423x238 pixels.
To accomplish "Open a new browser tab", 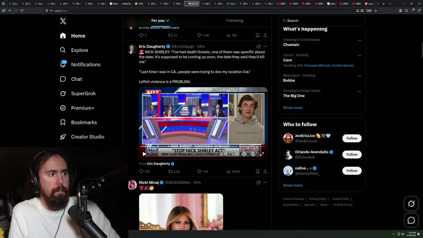I will [x=383, y=4].
